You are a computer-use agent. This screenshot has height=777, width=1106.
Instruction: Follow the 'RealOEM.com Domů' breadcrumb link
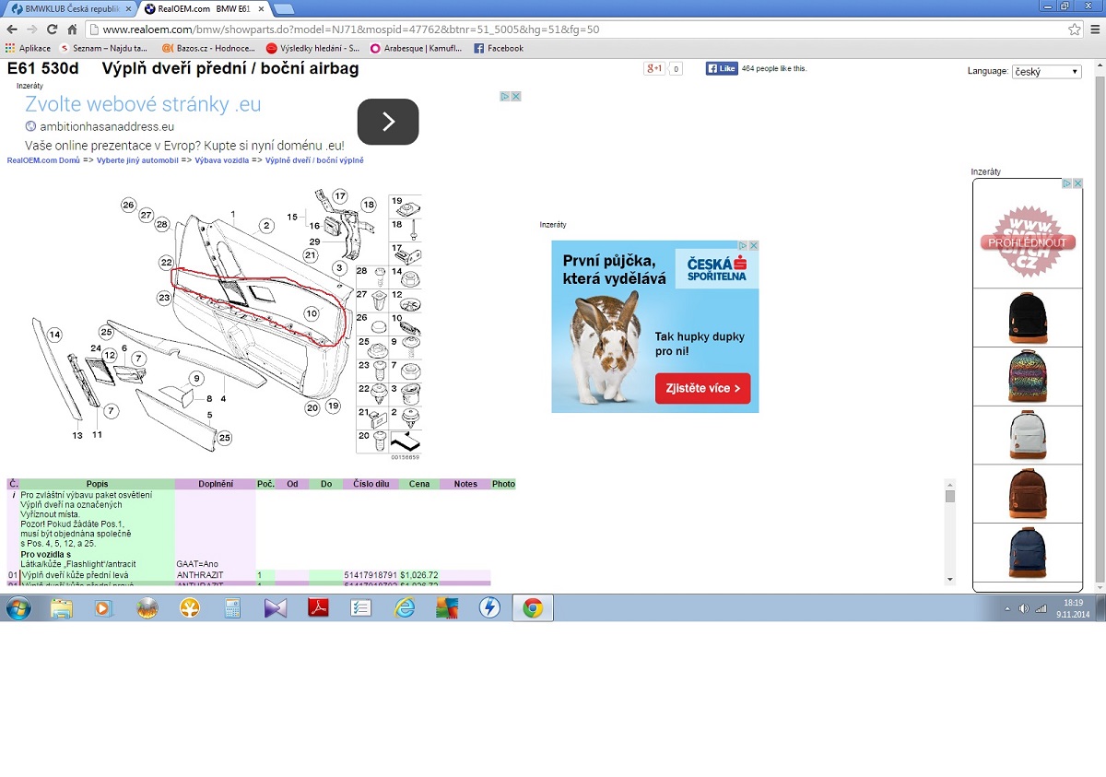[x=43, y=160]
